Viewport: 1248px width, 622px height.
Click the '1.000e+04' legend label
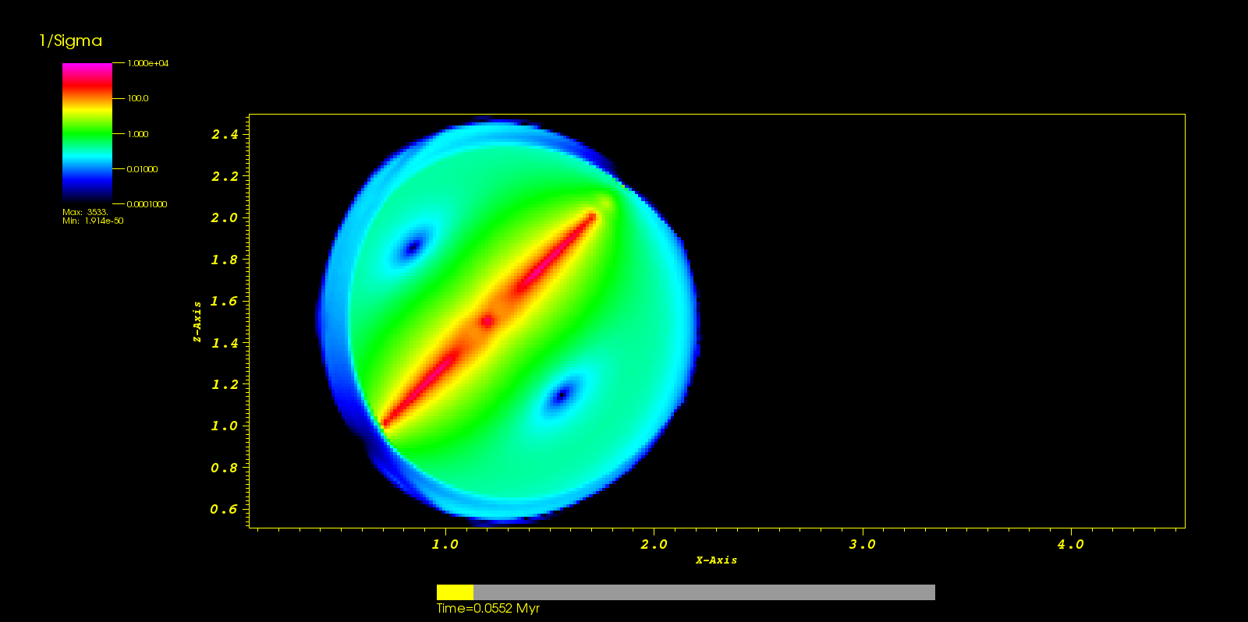coord(148,63)
